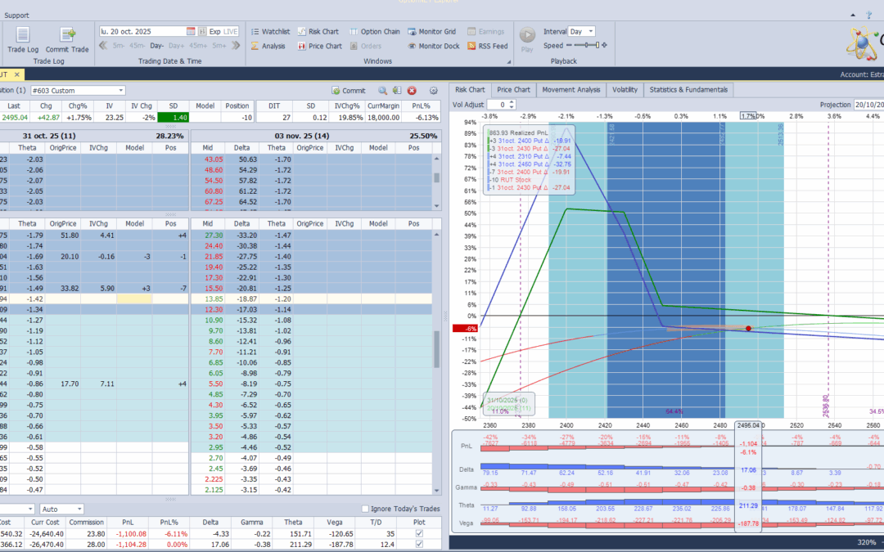
Task: Step back 45 minutes with 45m-
Action: (137, 46)
